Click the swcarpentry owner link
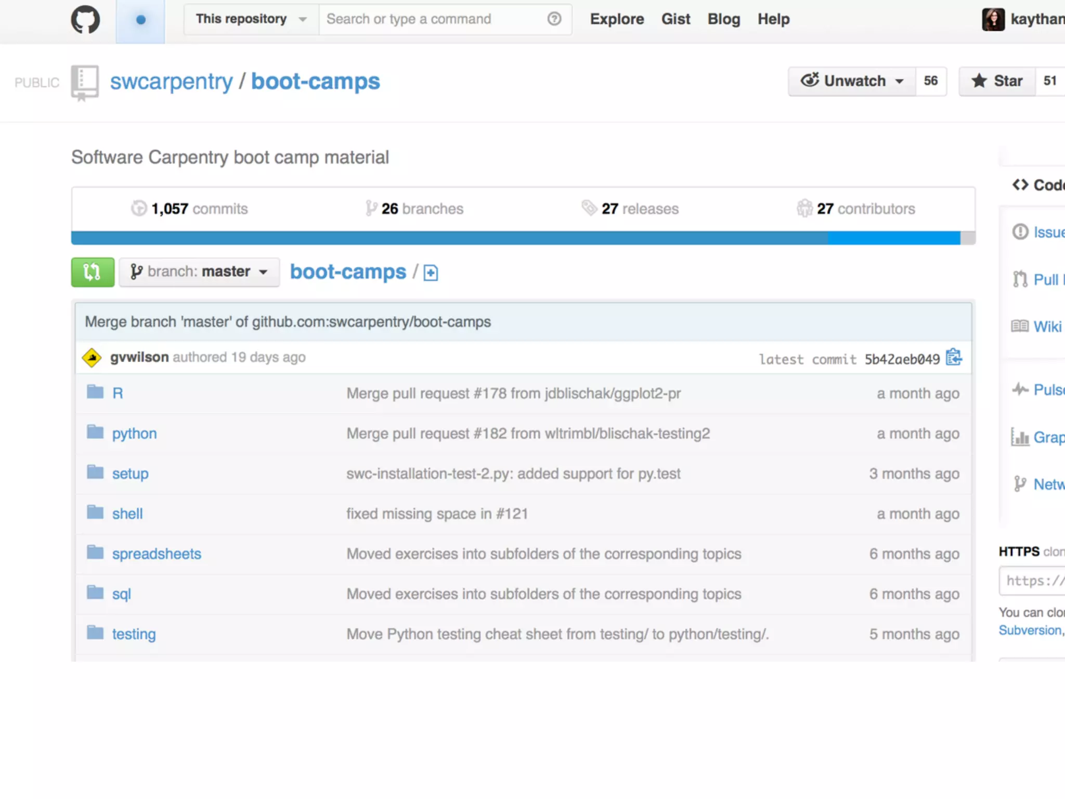This screenshot has width=1065, height=799. point(171,82)
